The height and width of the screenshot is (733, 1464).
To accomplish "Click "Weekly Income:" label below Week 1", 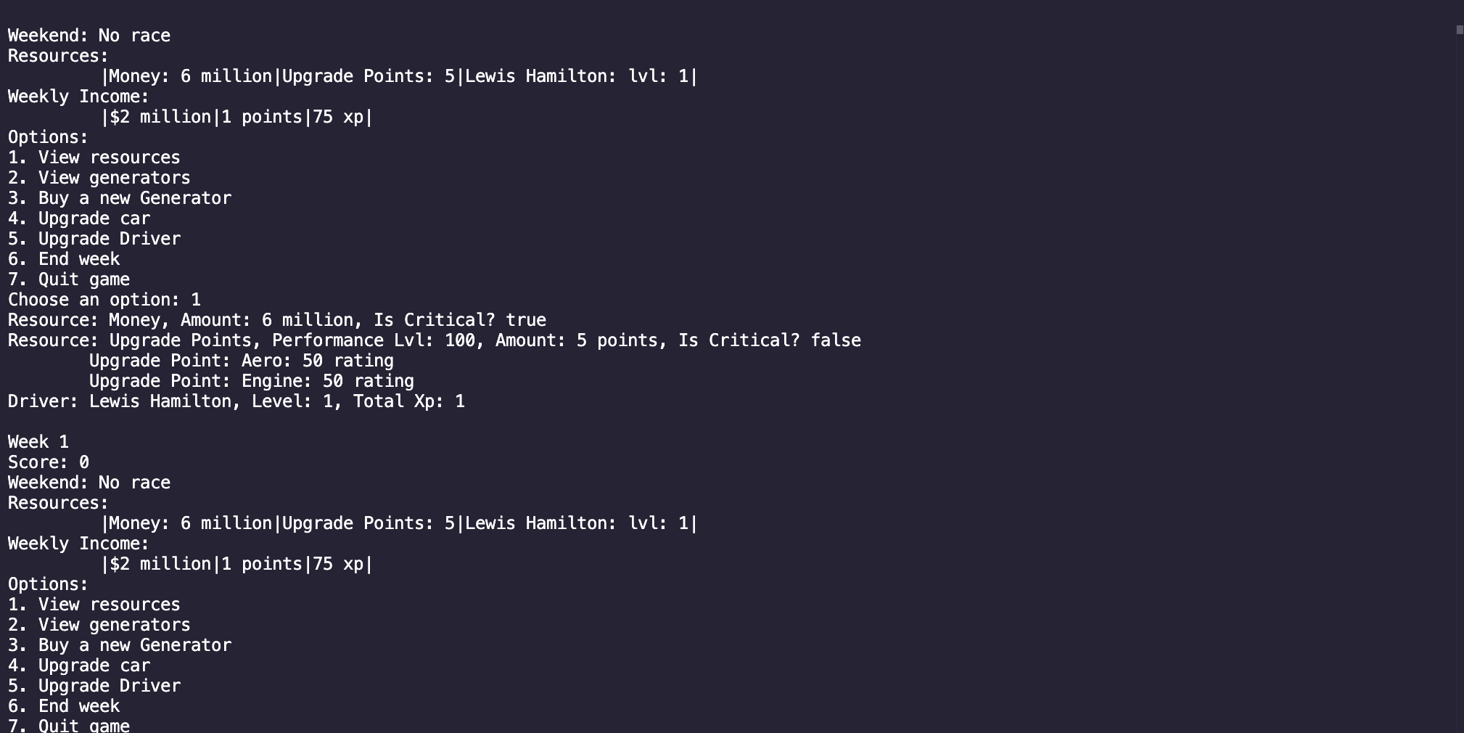I will 78,544.
